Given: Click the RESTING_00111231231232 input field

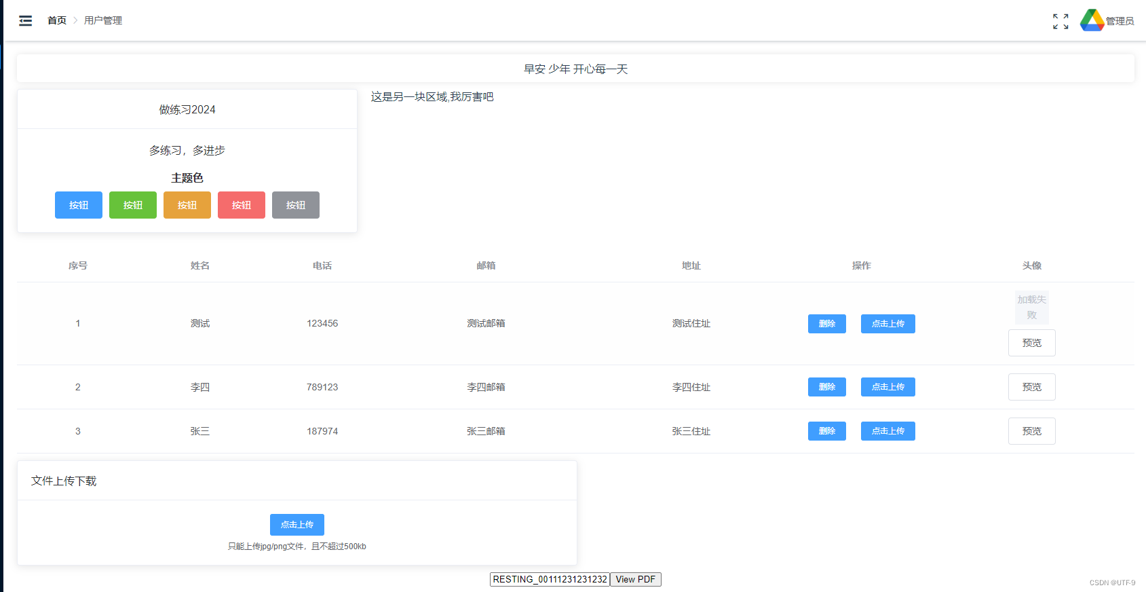Looking at the screenshot, I should click(550, 579).
